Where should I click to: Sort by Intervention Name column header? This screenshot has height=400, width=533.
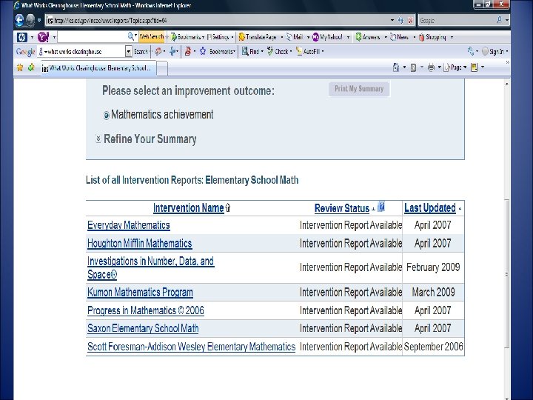[188, 208]
